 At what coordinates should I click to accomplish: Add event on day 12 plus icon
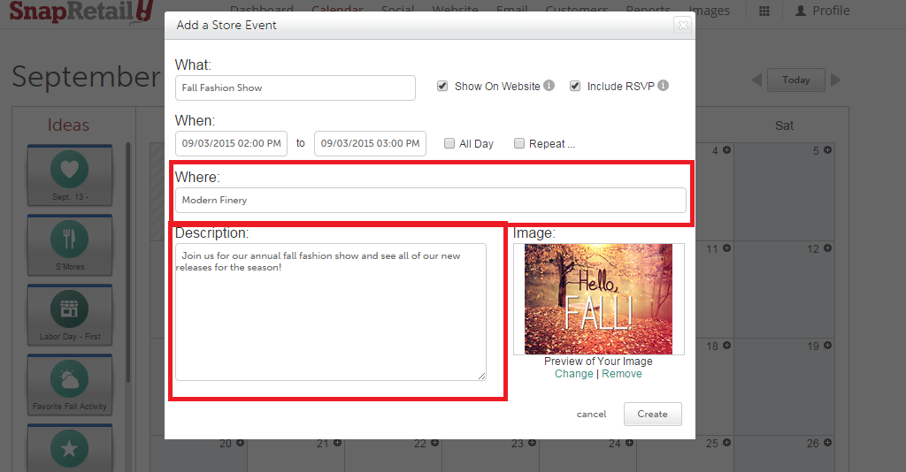pos(827,248)
